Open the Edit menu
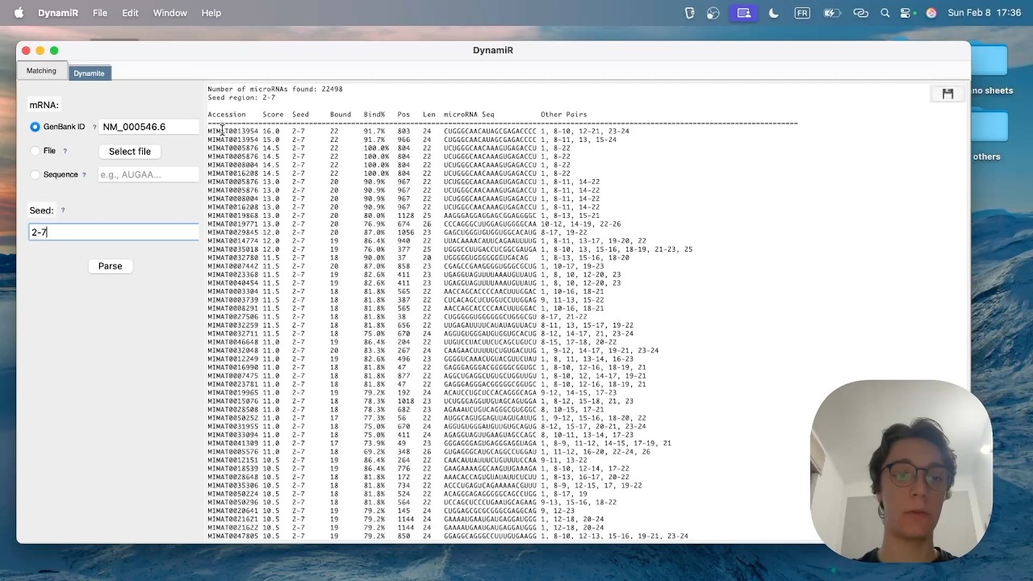 (130, 13)
